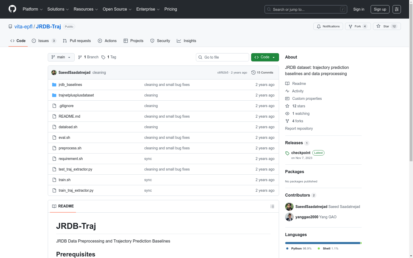Click the trajnetplusplusdataset folder icon
This screenshot has width=413, height=258.
click(x=54, y=95)
